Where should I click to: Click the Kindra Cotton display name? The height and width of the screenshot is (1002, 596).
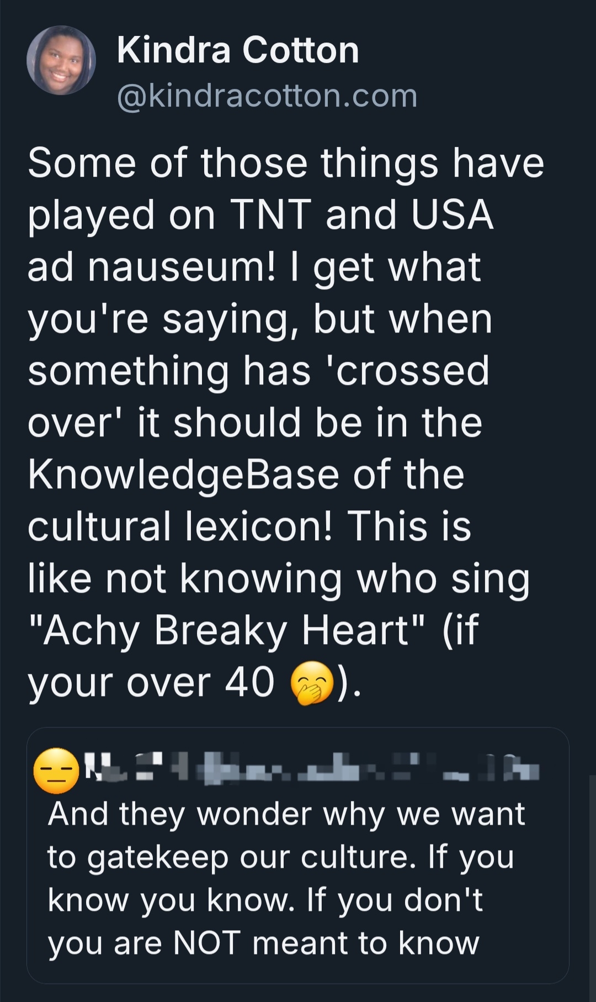[x=238, y=50]
